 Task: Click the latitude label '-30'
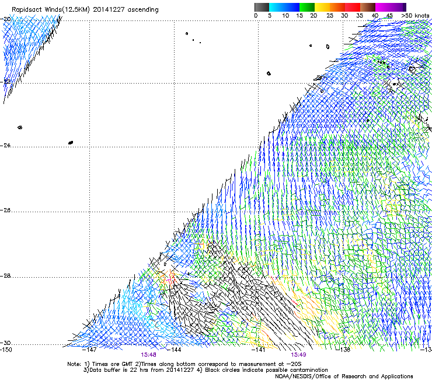tap(6, 343)
